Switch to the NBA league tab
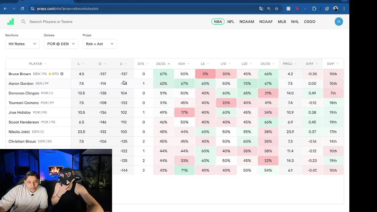This screenshot has width=377, height=212. [x=218, y=21]
